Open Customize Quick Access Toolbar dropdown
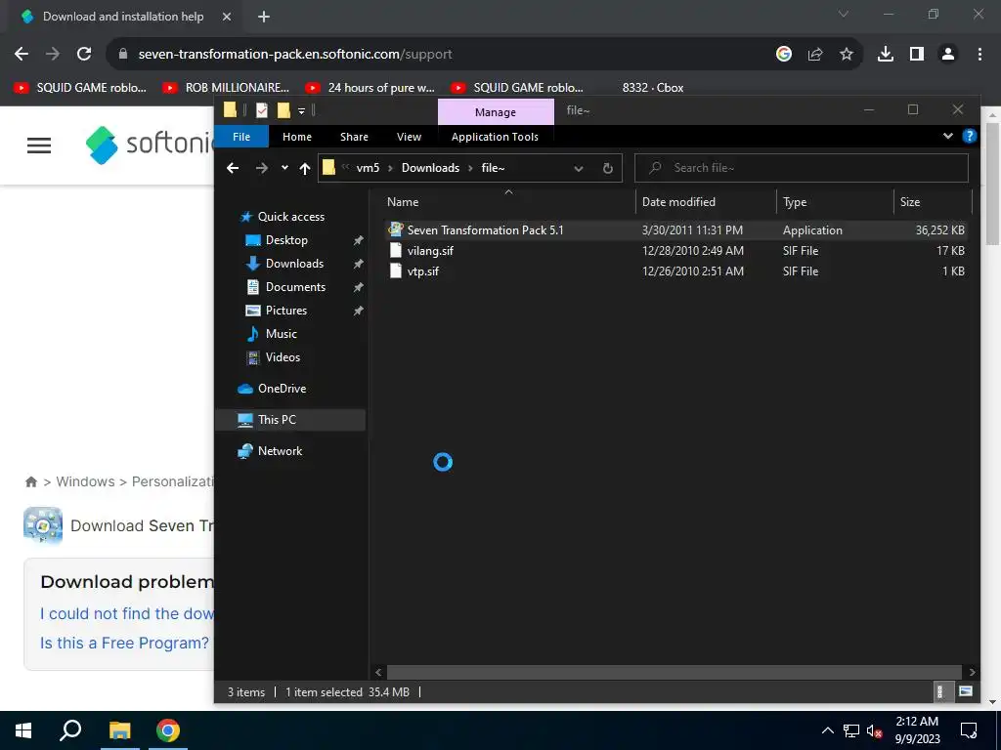 pos(301,111)
